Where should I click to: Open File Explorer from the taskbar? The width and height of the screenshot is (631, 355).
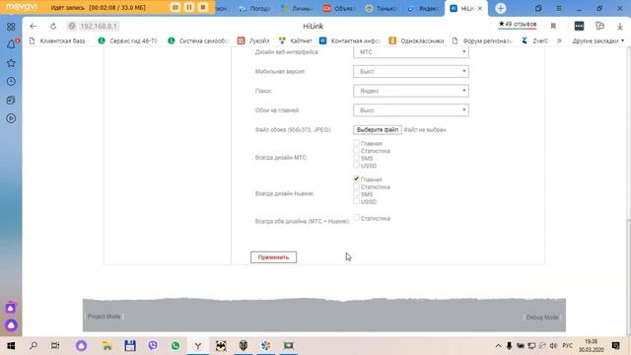107,346
